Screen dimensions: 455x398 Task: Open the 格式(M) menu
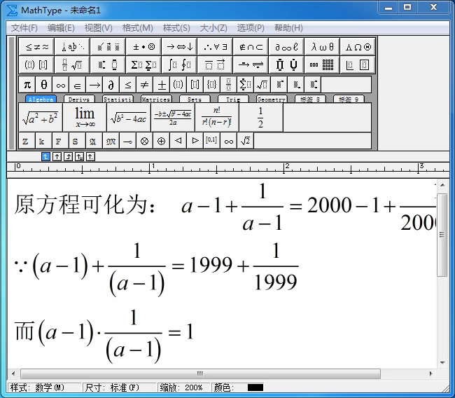[x=137, y=28]
